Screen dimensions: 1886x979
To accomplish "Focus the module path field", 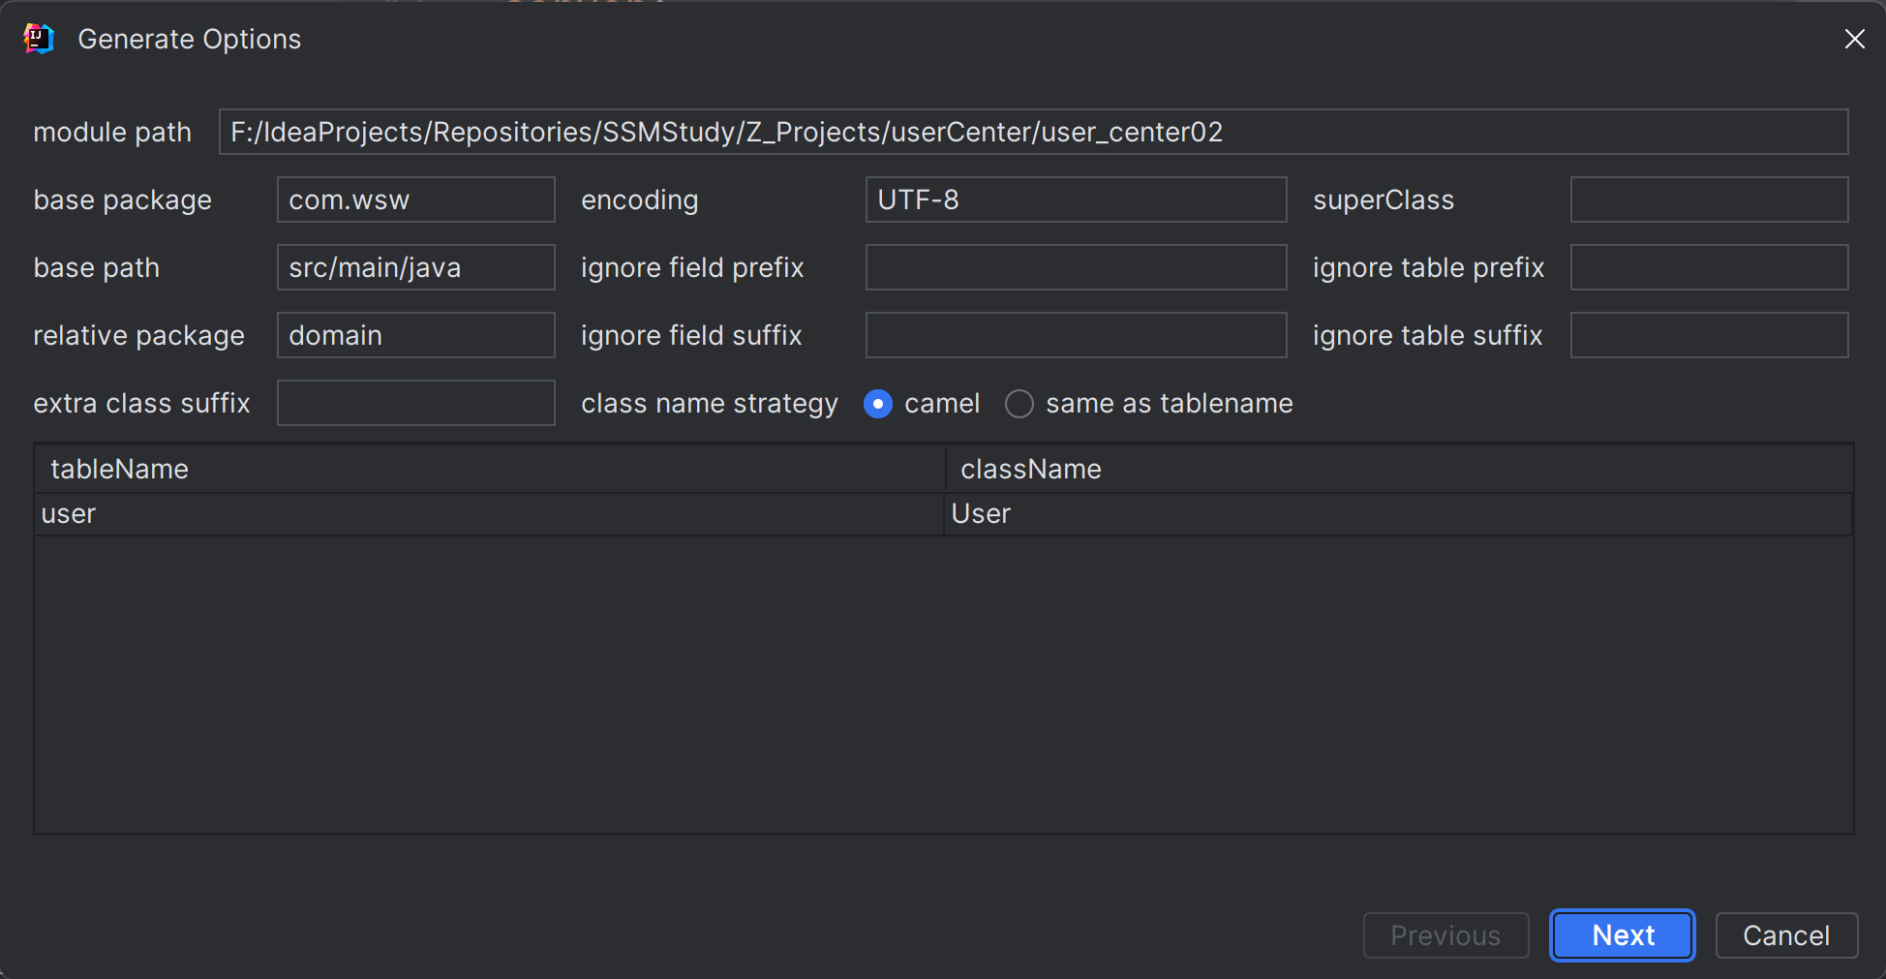I will pos(1033,132).
